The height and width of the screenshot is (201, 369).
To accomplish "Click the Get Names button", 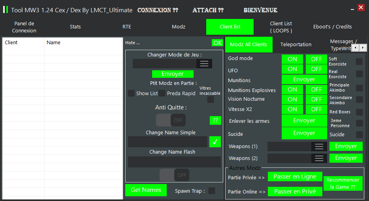I will tap(146, 190).
